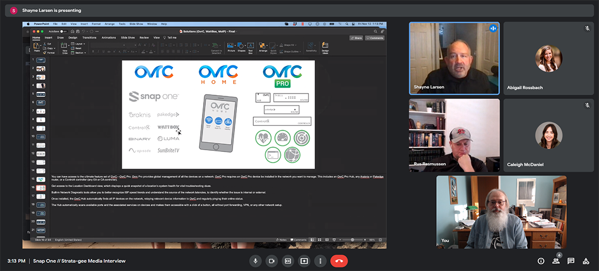Click the PowerPoint Home icon in quick access toolbar
Viewport: 599px width, 271px height.
click(72, 32)
